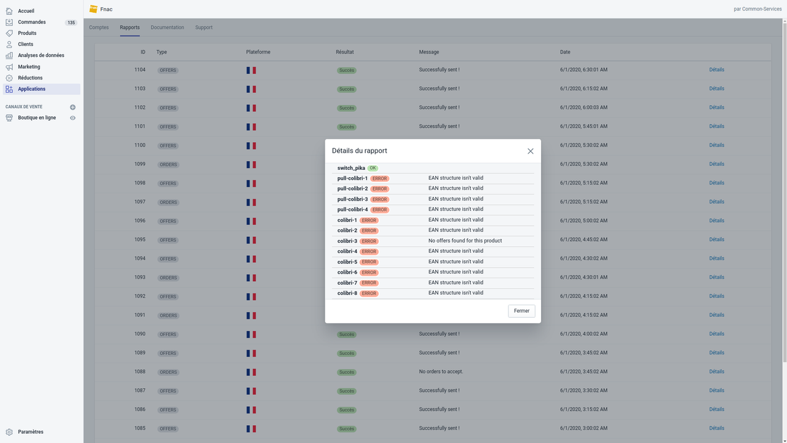Open the Documentation tab

[167, 28]
